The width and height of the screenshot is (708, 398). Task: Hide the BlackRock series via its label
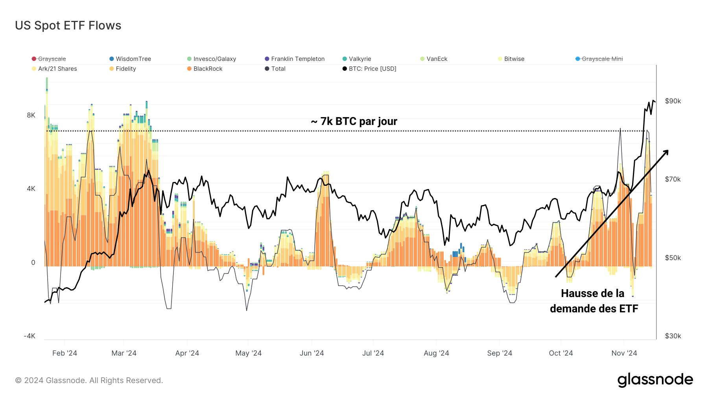(208, 68)
